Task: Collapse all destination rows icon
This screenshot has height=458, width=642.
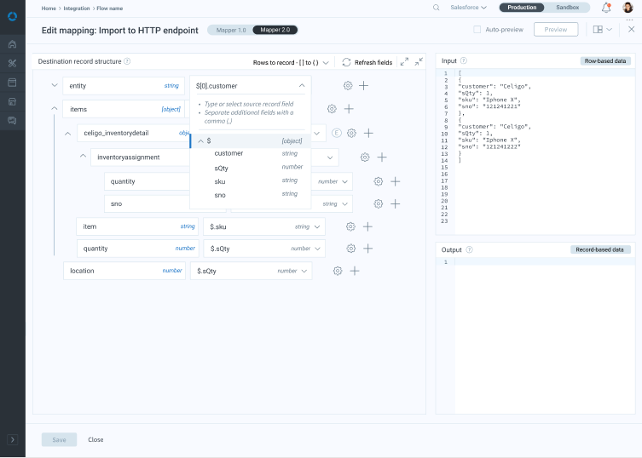Action: 419,62
